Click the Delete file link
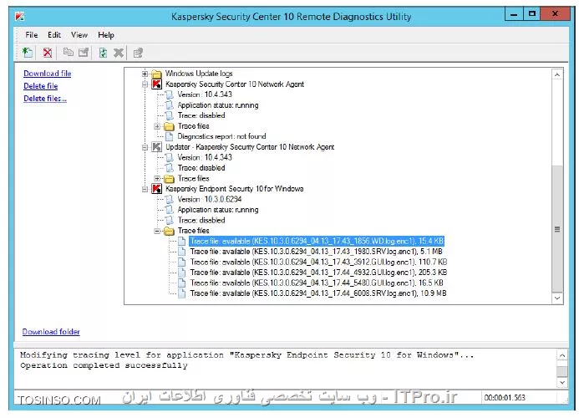This screenshot has height=418, width=579. [41, 86]
